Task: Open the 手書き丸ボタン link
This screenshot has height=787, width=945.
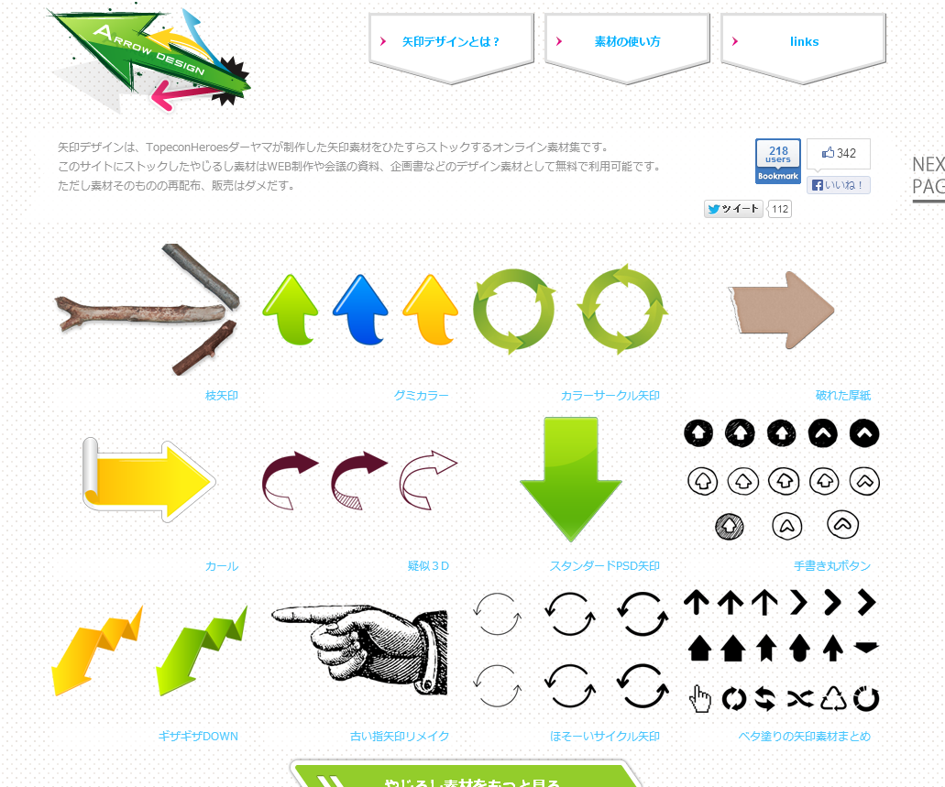Action: click(831, 566)
